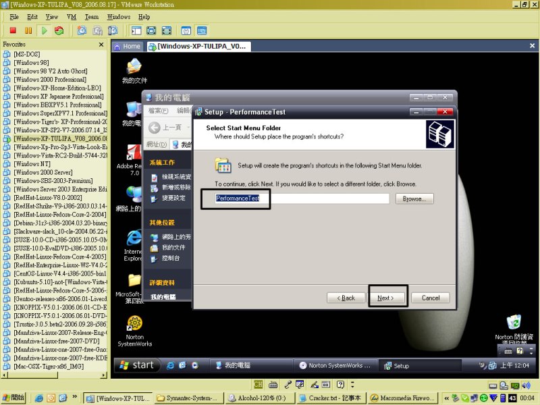Image resolution: width=540 pixels, height=405 pixels.
Task: Click the VMware Power Off red square
Action: click(13, 30)
